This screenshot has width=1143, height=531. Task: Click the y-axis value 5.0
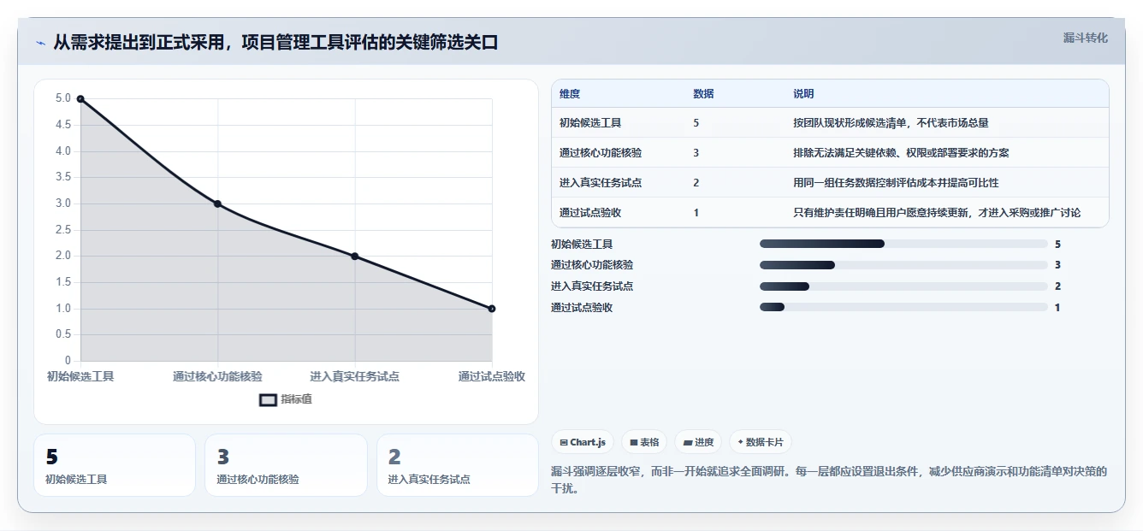coord(62,98)
